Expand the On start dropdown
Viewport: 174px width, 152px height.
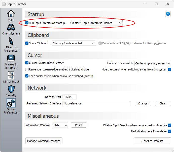102,23
